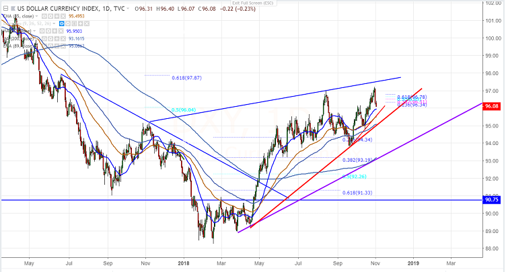Screen dimensions: 506x272
Task: Click the flag icon beside US Dollar title
Action: 13,8
